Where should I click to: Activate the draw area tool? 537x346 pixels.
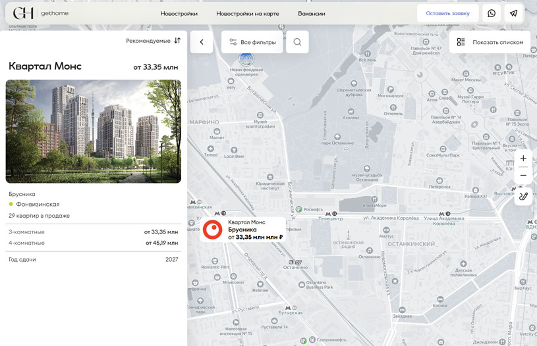(x=523, y=196)
